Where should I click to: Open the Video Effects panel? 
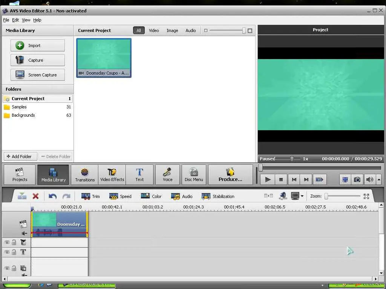coord(112,175)
